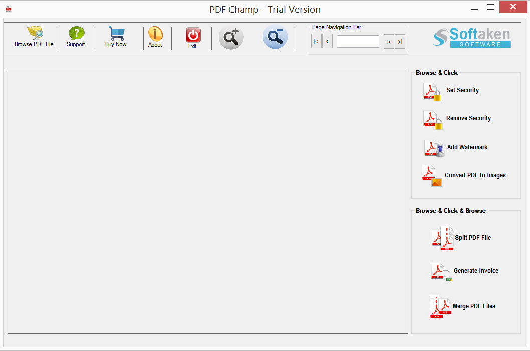
Task: Click the About info icon
Action: [x=155, y=36]
